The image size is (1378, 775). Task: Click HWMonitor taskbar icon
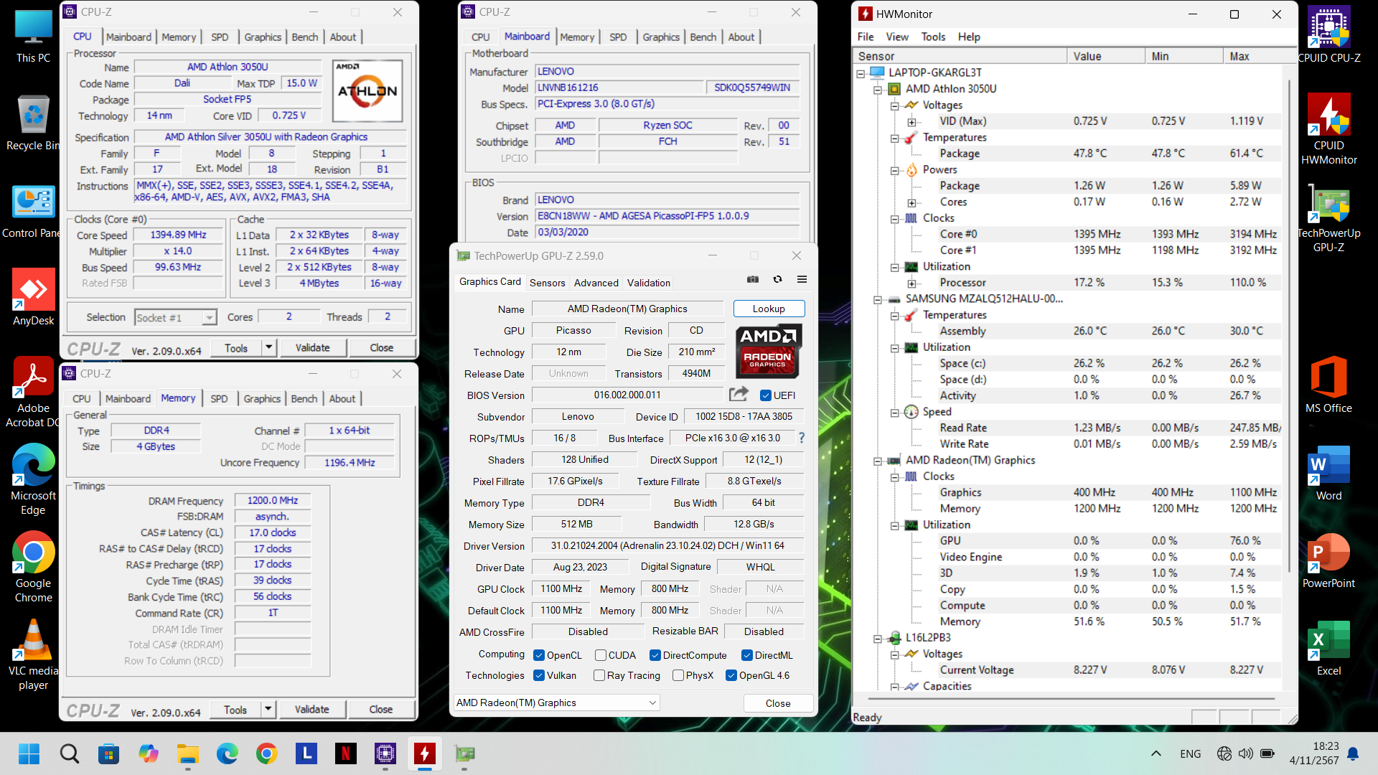coord(424,753)
